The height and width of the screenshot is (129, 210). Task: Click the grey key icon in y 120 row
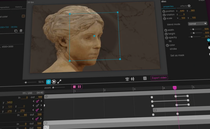(37, 105)
